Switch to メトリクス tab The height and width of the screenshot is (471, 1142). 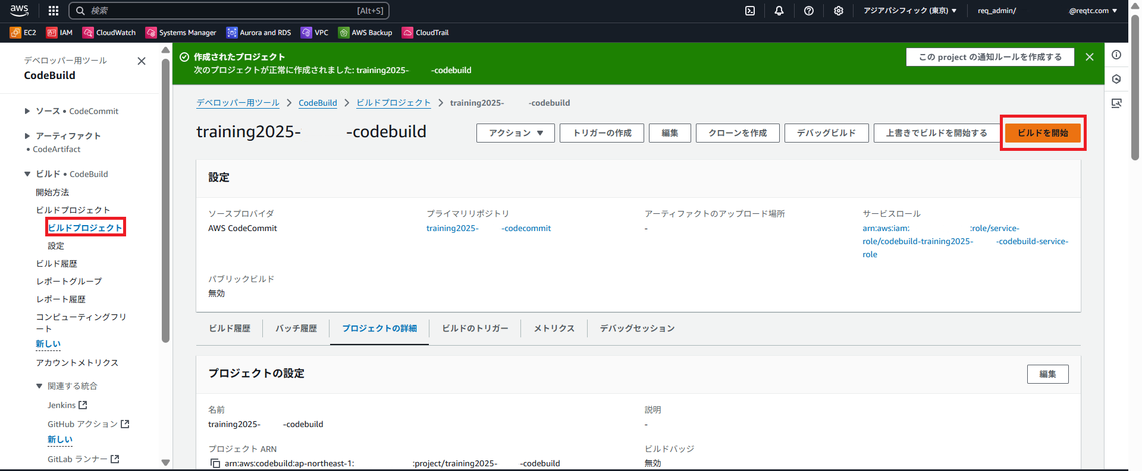pos(554,328)
